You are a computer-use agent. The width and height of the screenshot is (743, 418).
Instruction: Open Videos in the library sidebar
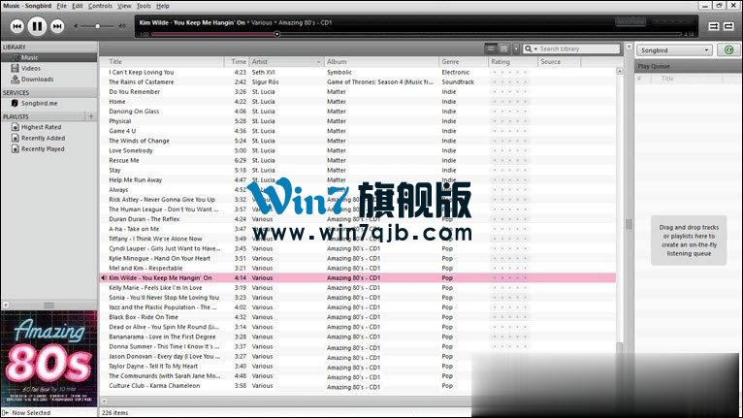click(31, 68)
